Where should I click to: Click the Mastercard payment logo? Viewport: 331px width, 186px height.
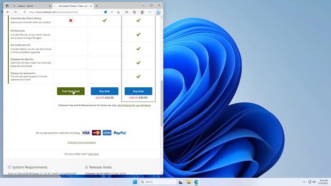coord(96,133)
